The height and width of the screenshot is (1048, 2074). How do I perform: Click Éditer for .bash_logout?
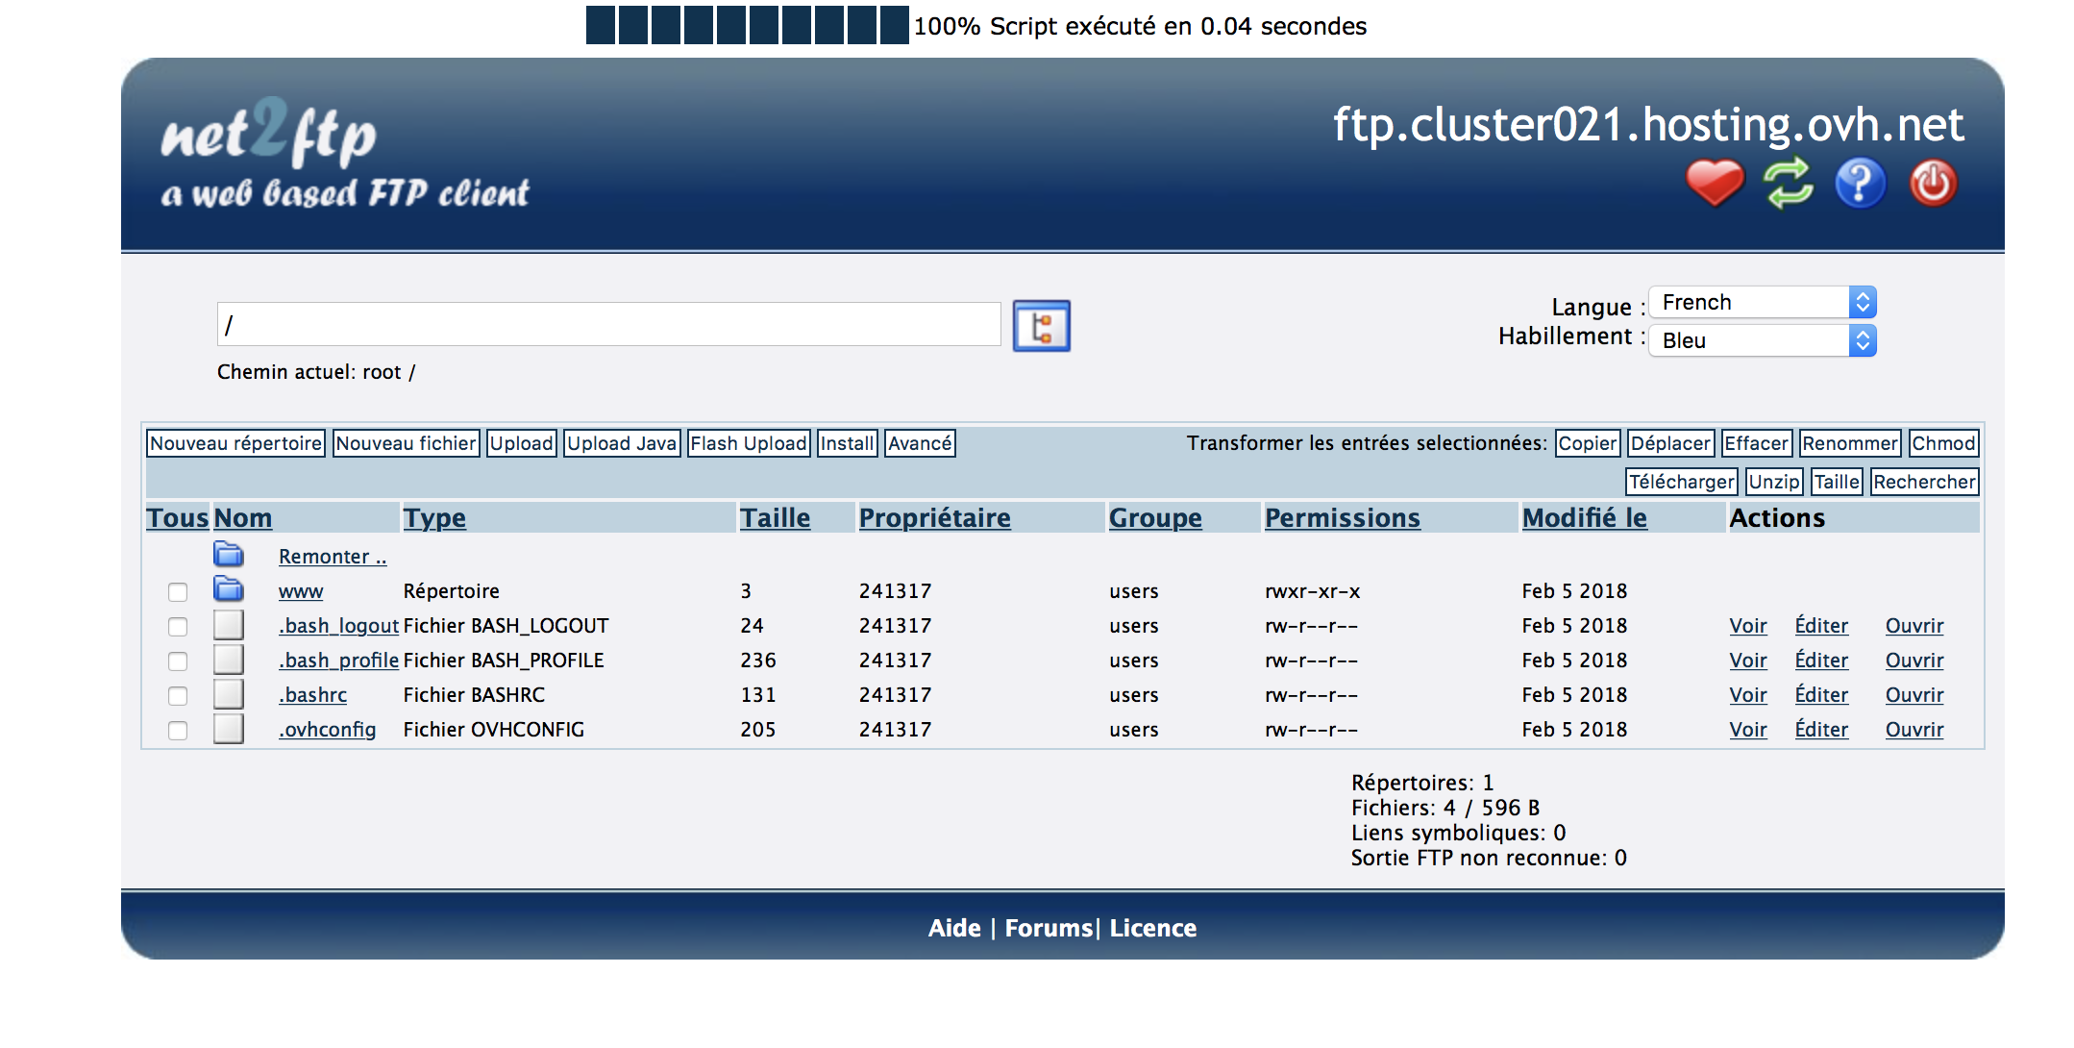pos(1820,626)
